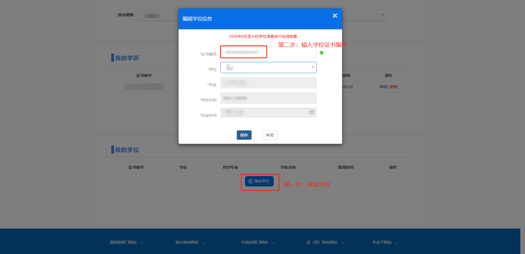The width and height of the screenshot is (525, 254).
Task: Open the 学位 dropdown list
Action: point(269,68)
